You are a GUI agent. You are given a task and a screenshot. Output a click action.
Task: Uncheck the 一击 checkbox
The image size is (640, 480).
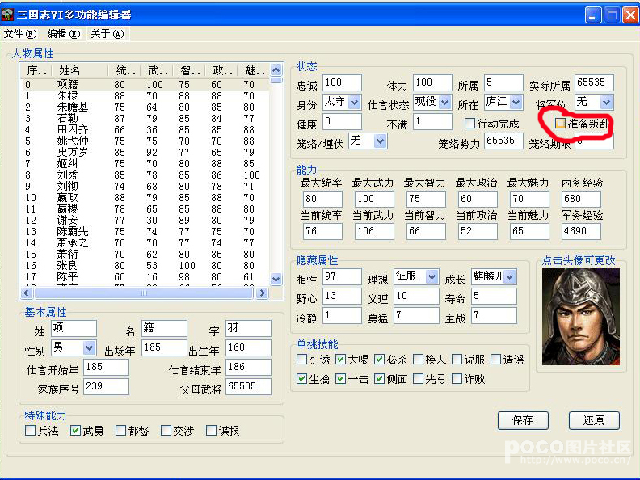[x=340, y=379]
